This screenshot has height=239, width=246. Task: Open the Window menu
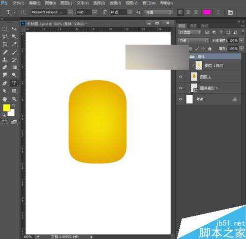click(149, 3)
